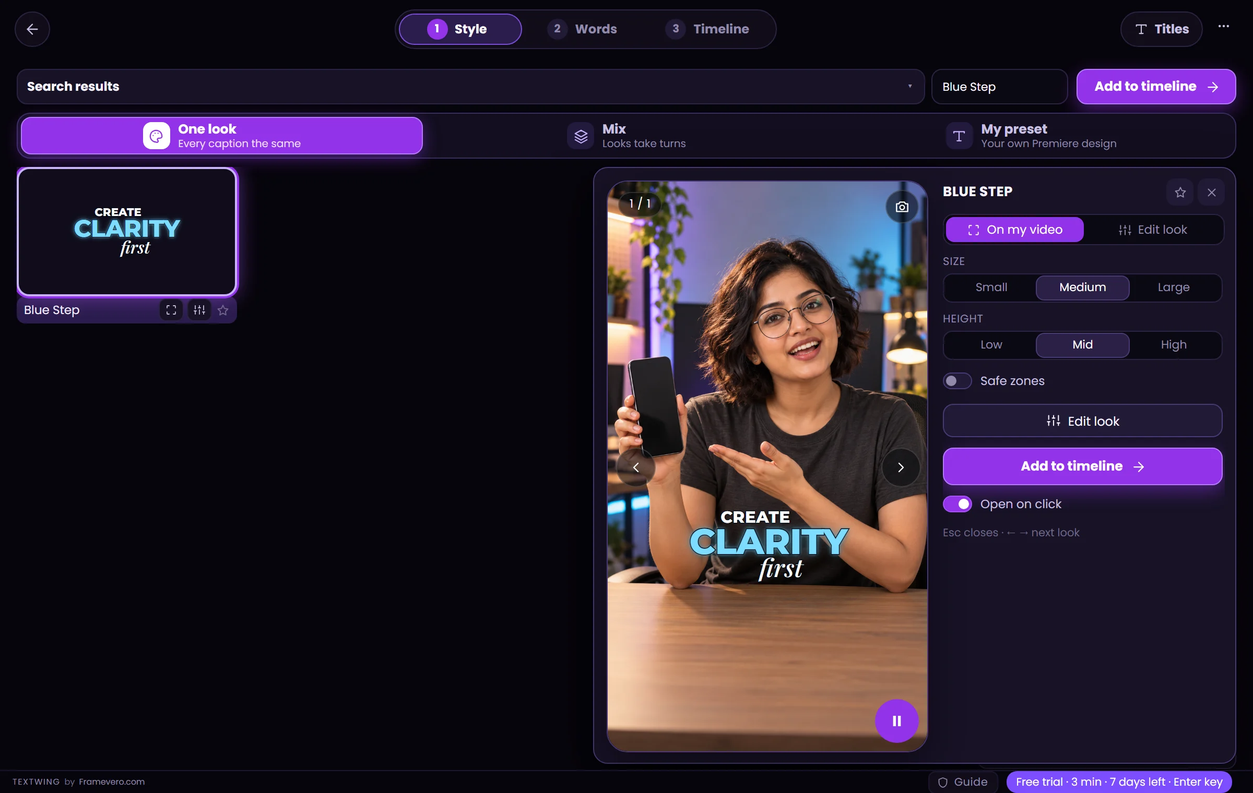1253x793 pixels.
Task: Click the Mix layers icon
Action: [581, 136]
